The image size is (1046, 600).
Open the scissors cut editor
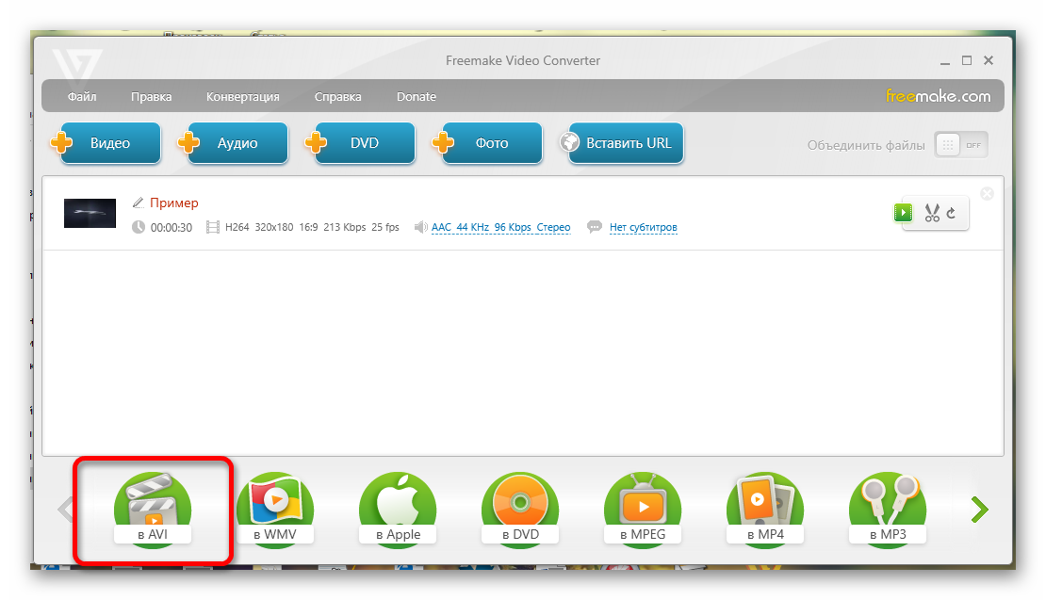tap(932, 213)
